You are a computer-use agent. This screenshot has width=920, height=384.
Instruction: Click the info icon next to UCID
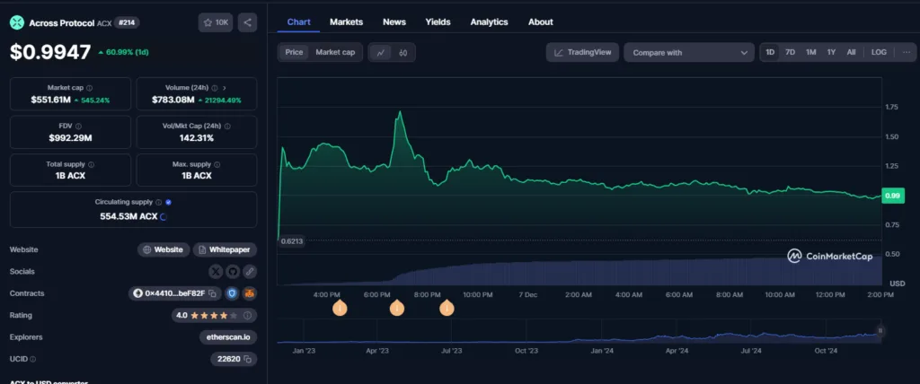[33, 359]
